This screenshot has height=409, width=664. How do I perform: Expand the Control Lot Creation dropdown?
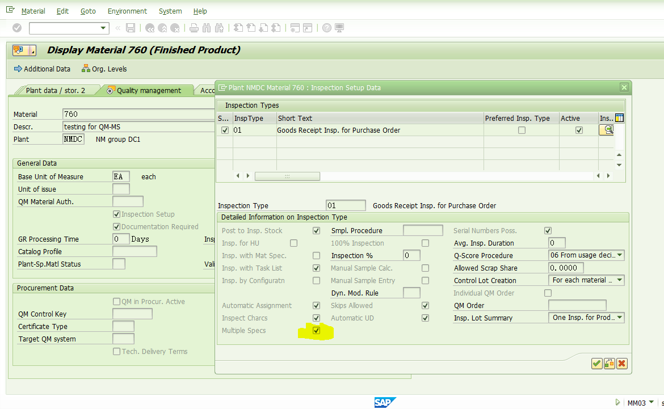coord(619,280)
